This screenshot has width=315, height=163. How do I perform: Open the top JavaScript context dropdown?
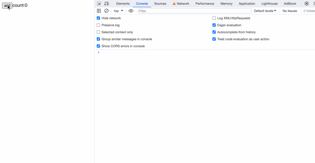tap(118, 11)
